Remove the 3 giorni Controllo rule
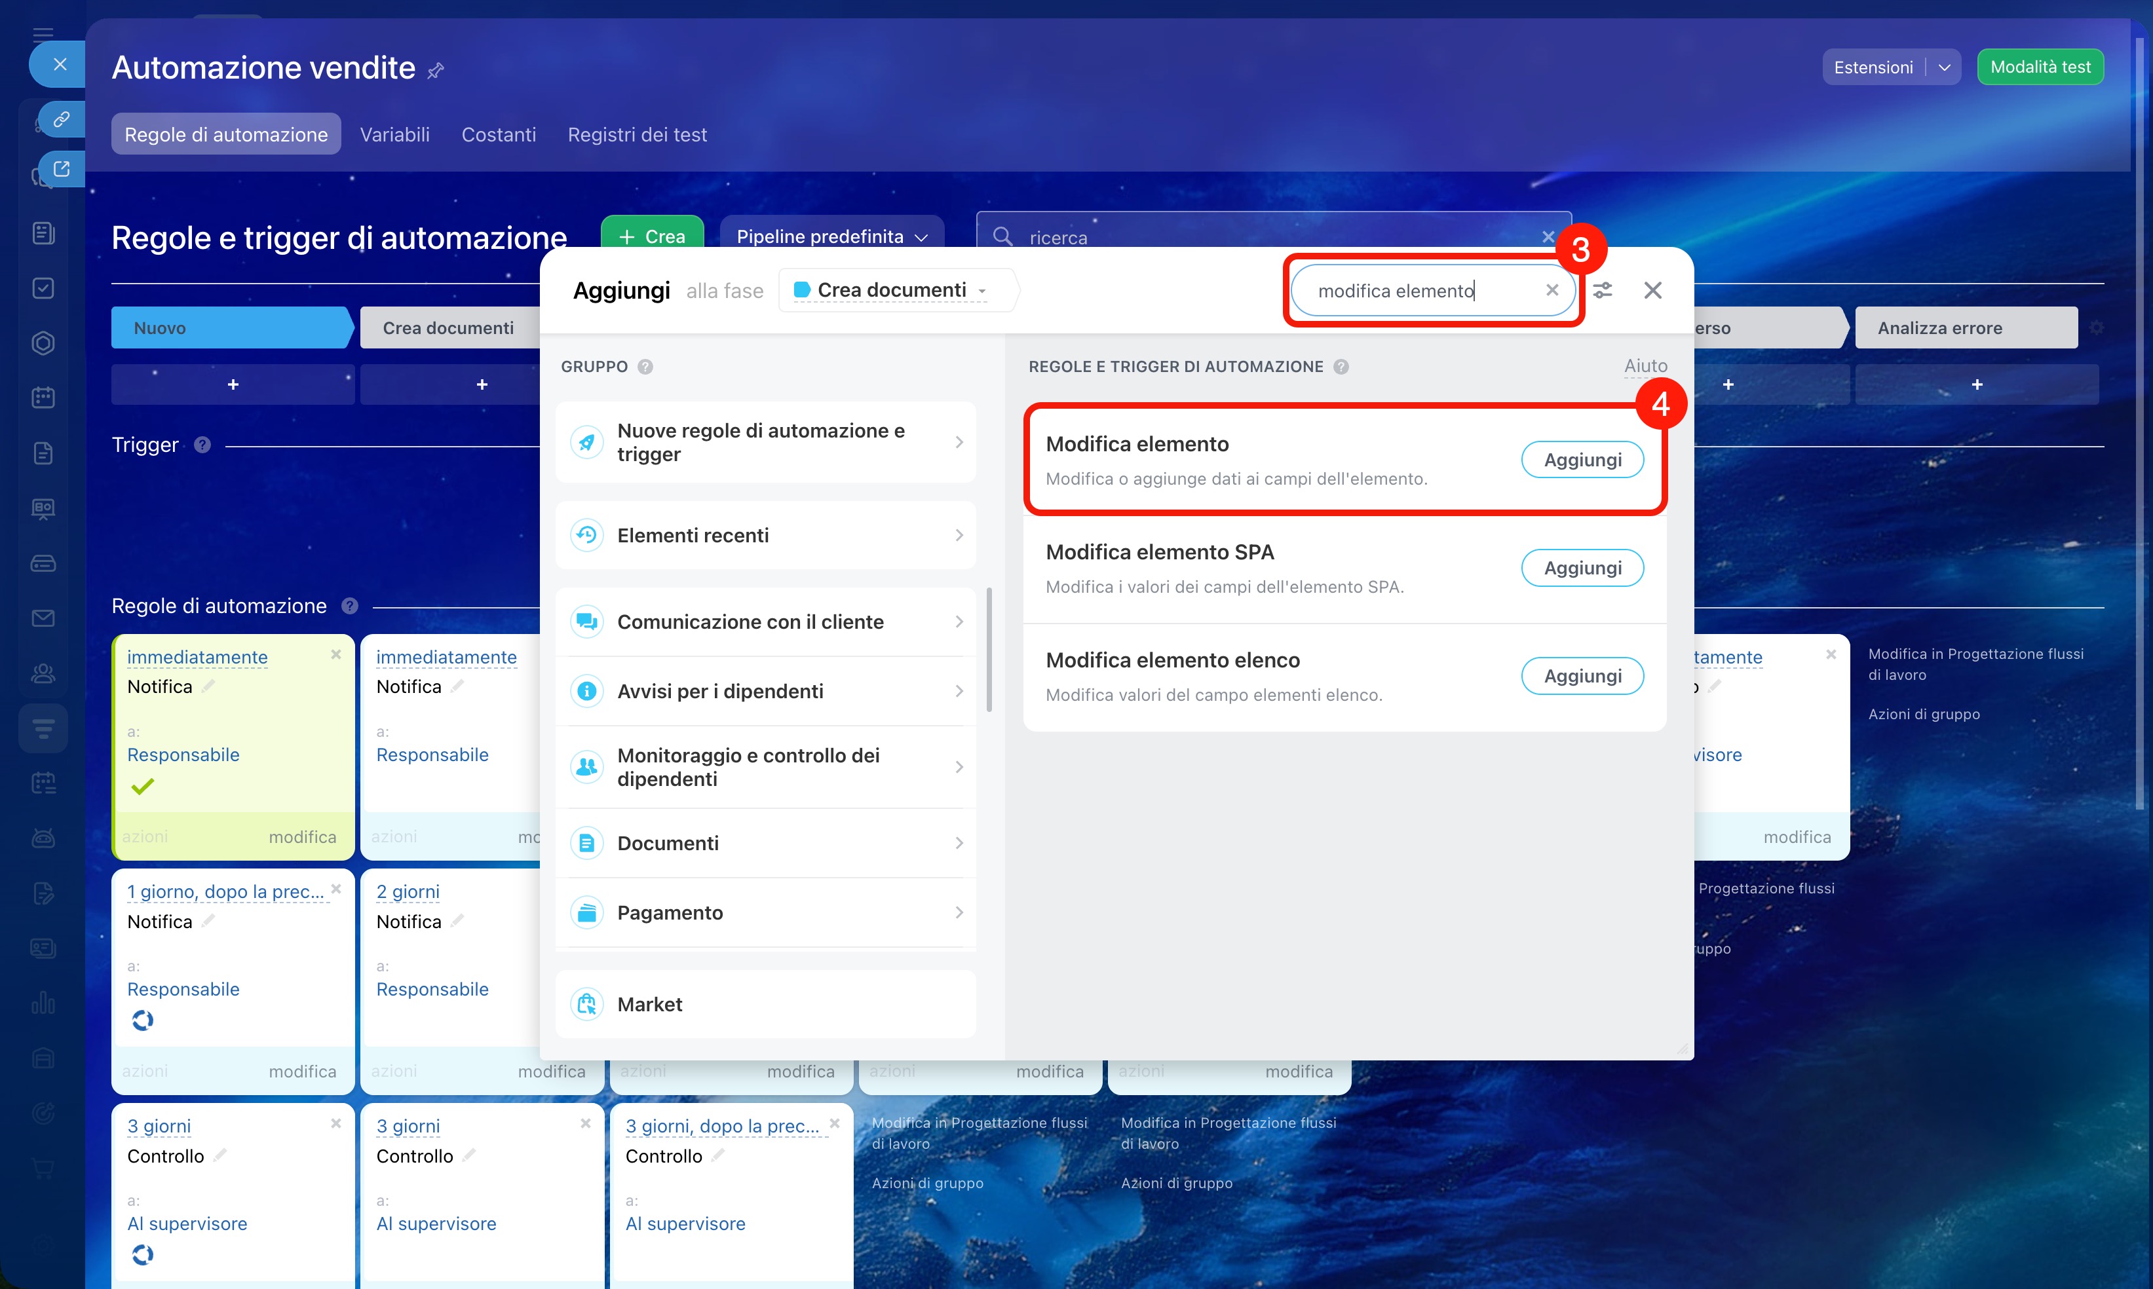The height and width of the screenshot is (1289, 2153). click(335, 1123)
